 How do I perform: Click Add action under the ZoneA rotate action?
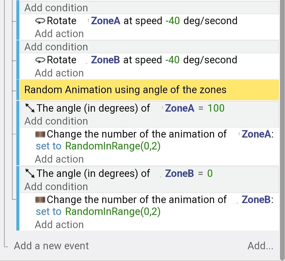point(59,33)
